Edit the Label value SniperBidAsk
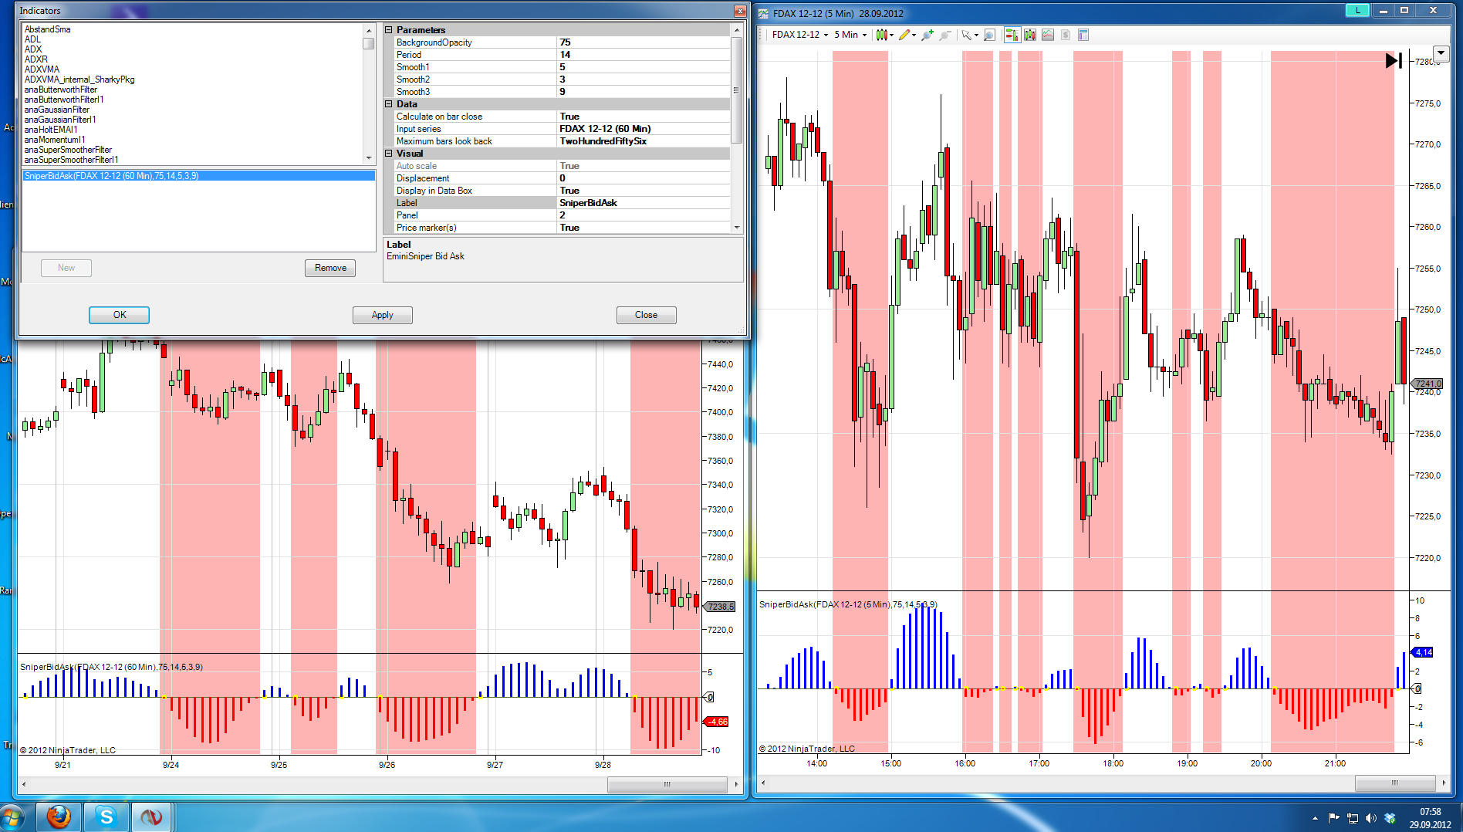This screenshot has height=832, width=1463. [643, 203]
